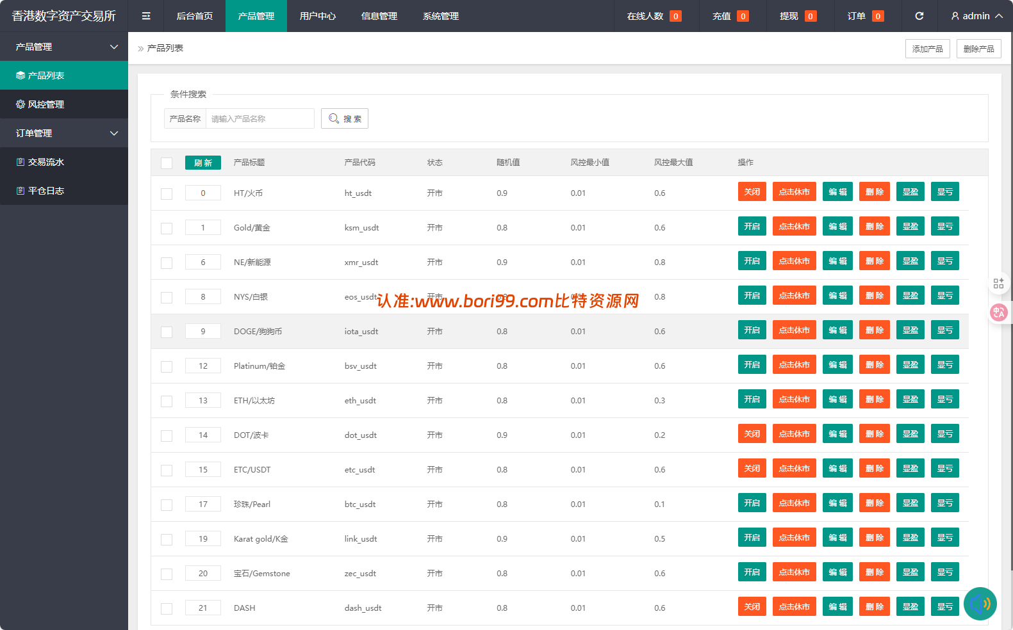This screenshot has width=1013, height=630.
Task: Click 点击休市 for NE/新能源 row
Action: [x=795, y=261]
